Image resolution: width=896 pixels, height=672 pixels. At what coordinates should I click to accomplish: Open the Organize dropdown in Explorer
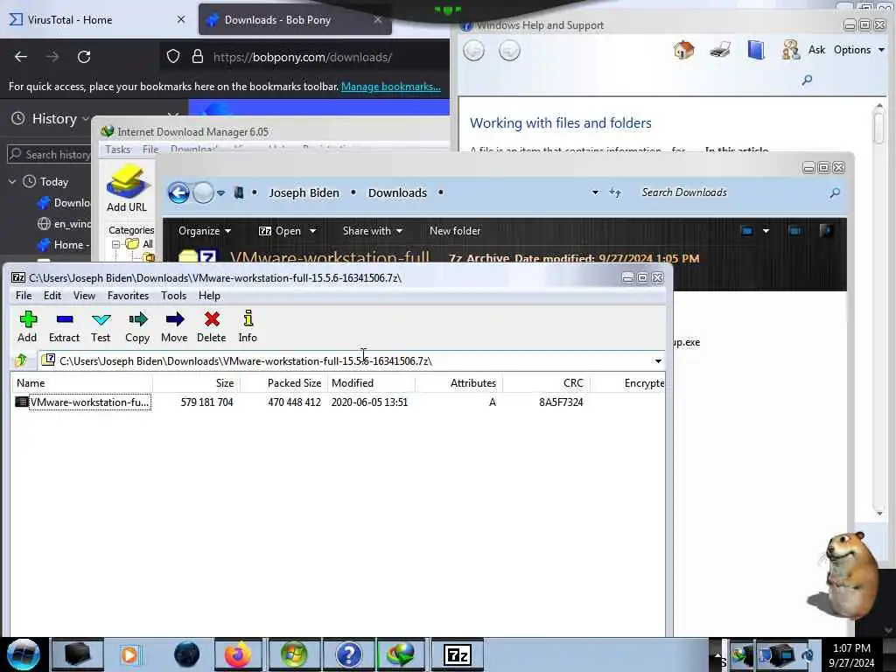point(205,231)
